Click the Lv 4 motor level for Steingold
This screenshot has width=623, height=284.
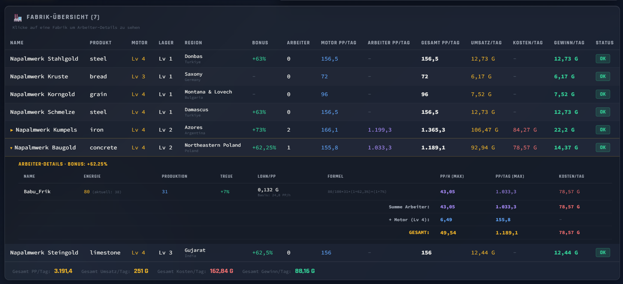click(138, 253)
